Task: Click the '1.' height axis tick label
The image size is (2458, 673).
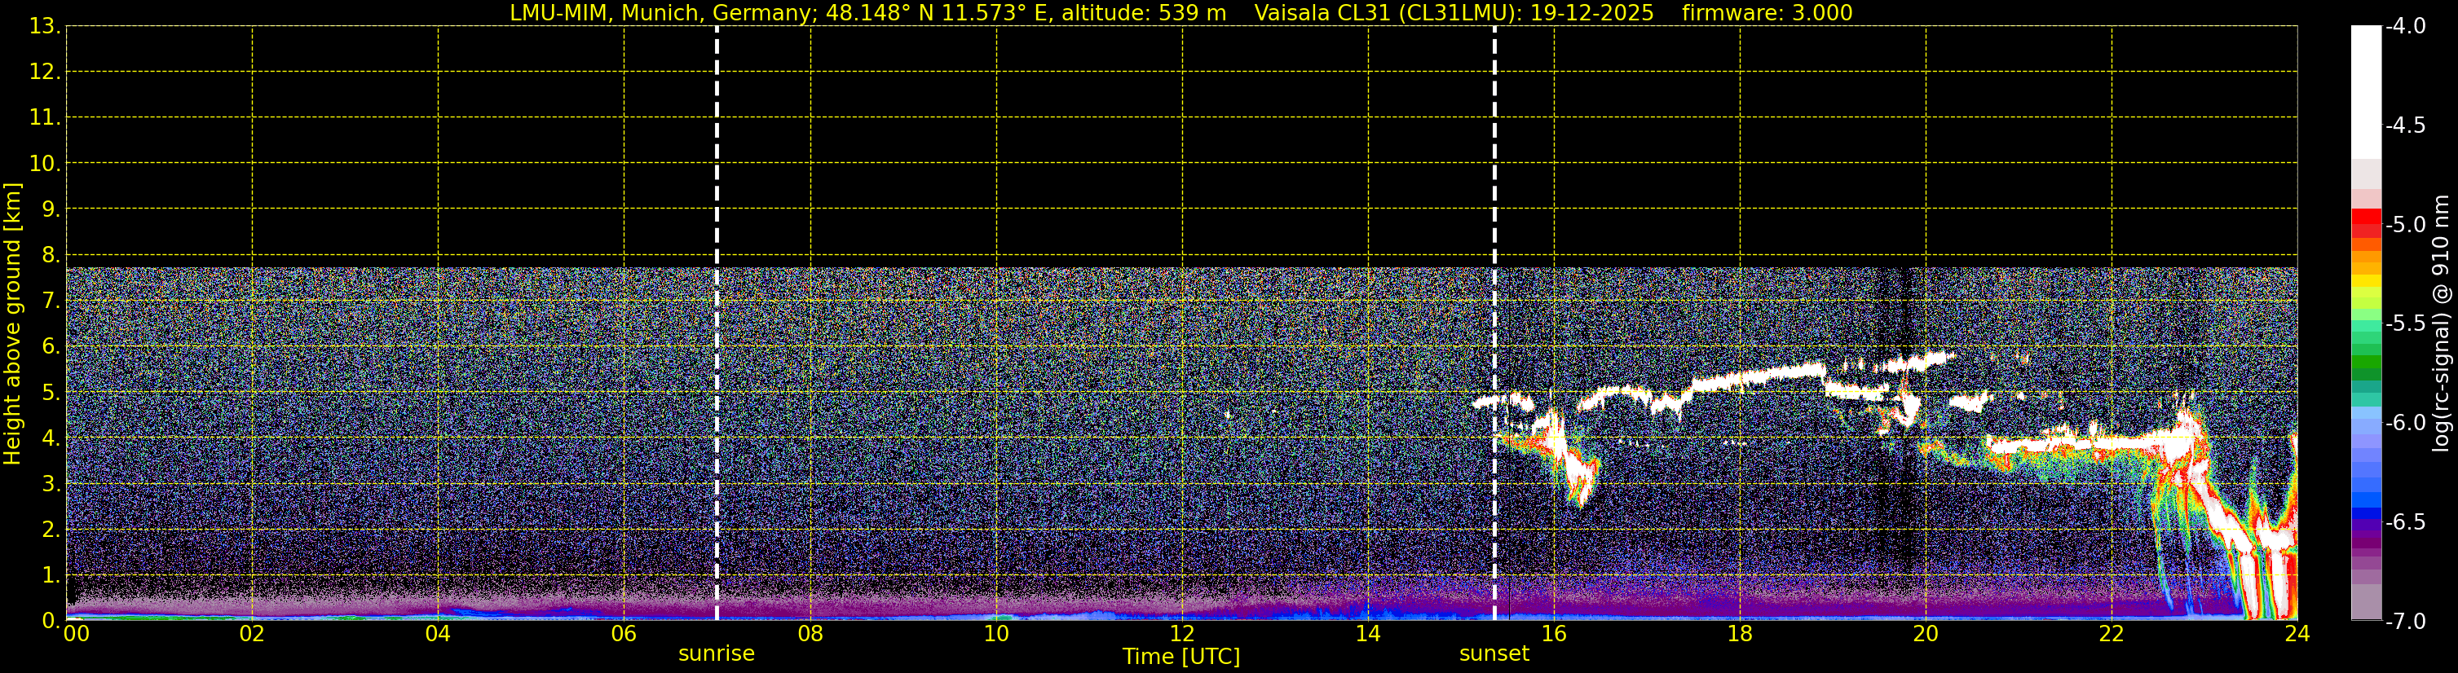Action: [51, 576]
